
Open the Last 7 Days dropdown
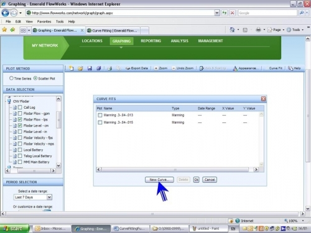(49, 197)
